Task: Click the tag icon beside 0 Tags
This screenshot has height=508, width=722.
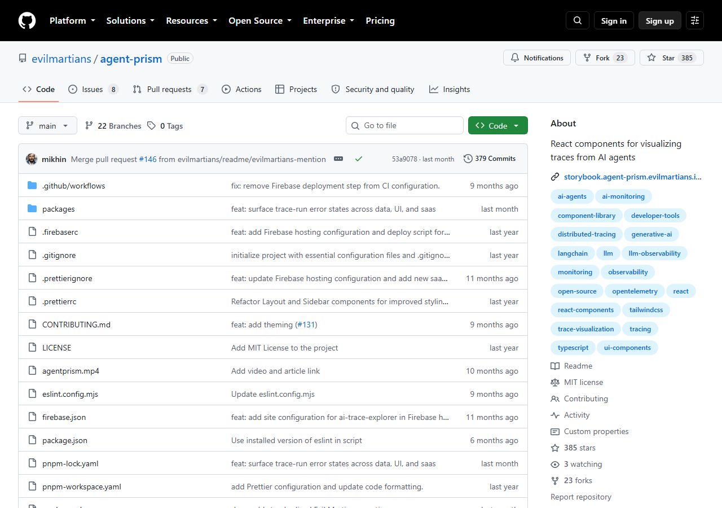Action: pyautogui.click(x=151, y=125)
